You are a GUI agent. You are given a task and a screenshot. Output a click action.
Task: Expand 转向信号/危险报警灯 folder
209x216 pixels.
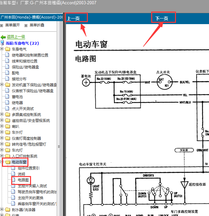[x=2, y=144]
